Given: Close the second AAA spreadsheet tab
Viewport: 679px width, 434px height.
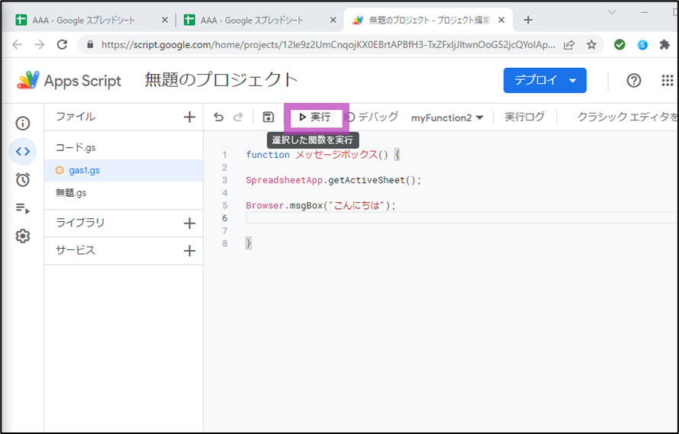Looking at the screenshot, I should [x=333, y=21].
